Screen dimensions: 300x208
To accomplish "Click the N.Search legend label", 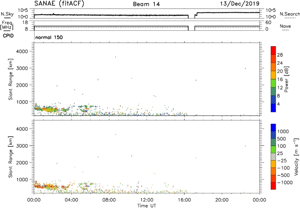I will point(289,14).
